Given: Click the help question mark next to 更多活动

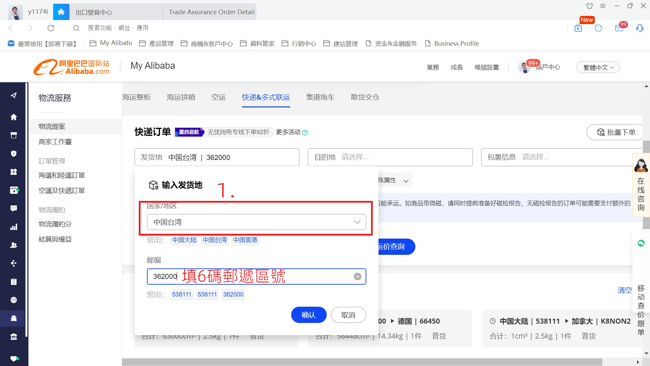Looking at the screenshot, I should (x=305, y=133).
